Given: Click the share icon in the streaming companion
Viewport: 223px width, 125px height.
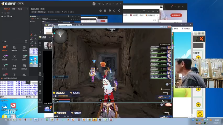Looking at the screenshot, I should 119,11.
